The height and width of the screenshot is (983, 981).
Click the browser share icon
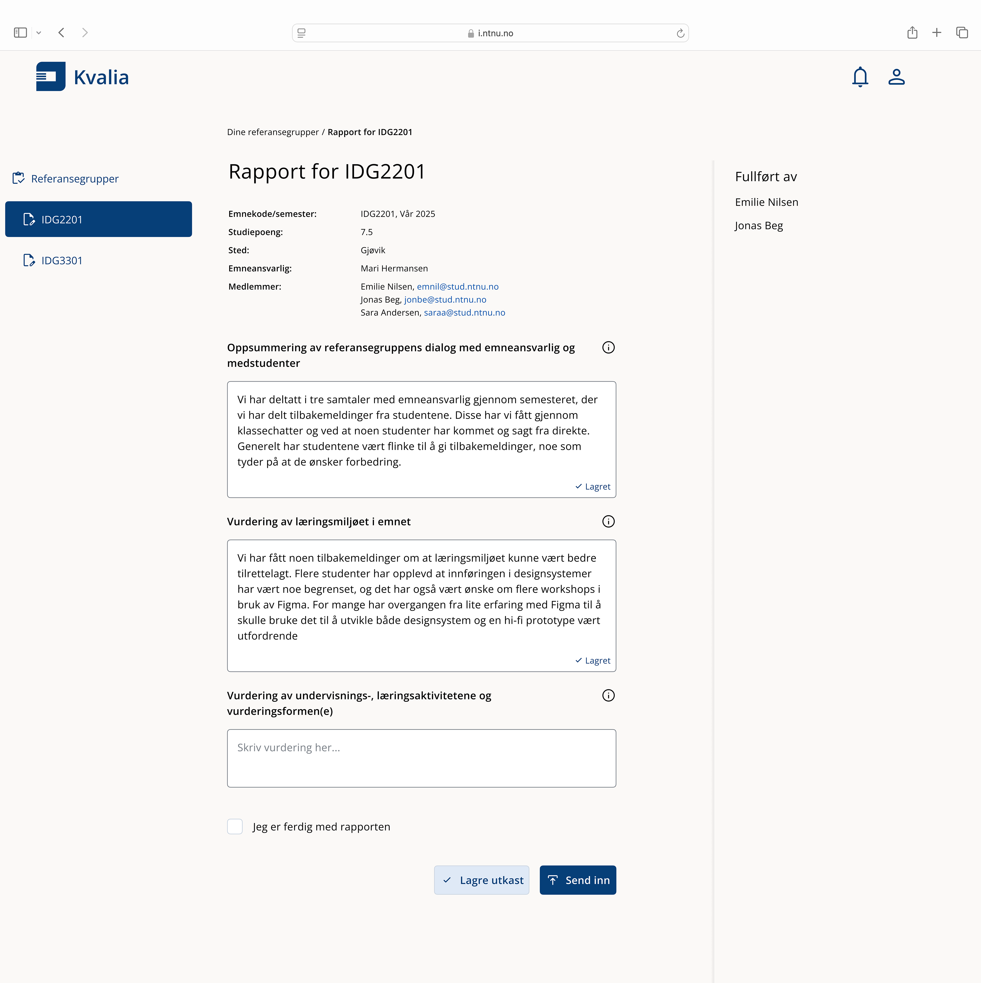[912, 32]
